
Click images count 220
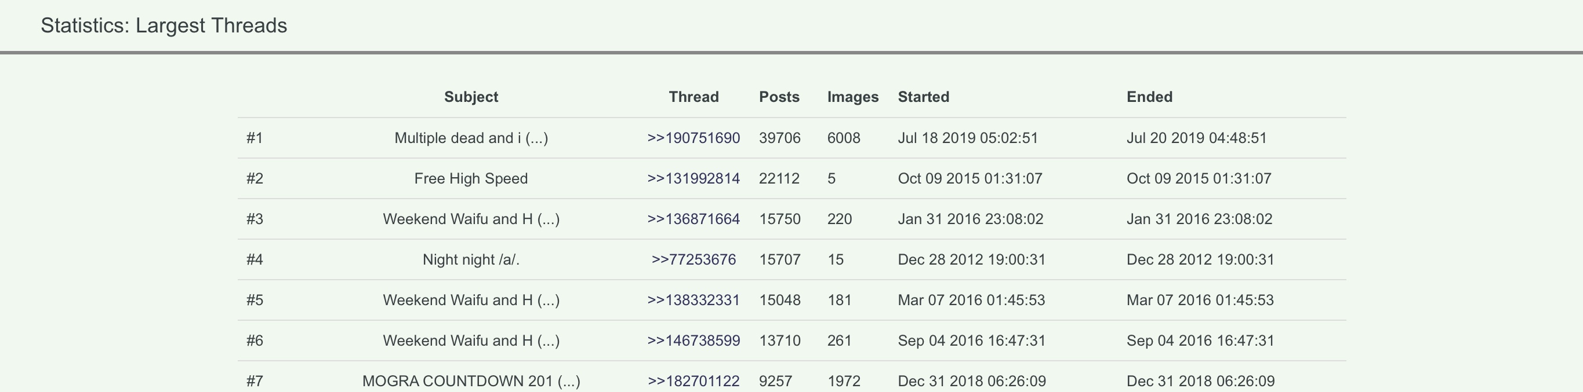(x=840, y=219)
